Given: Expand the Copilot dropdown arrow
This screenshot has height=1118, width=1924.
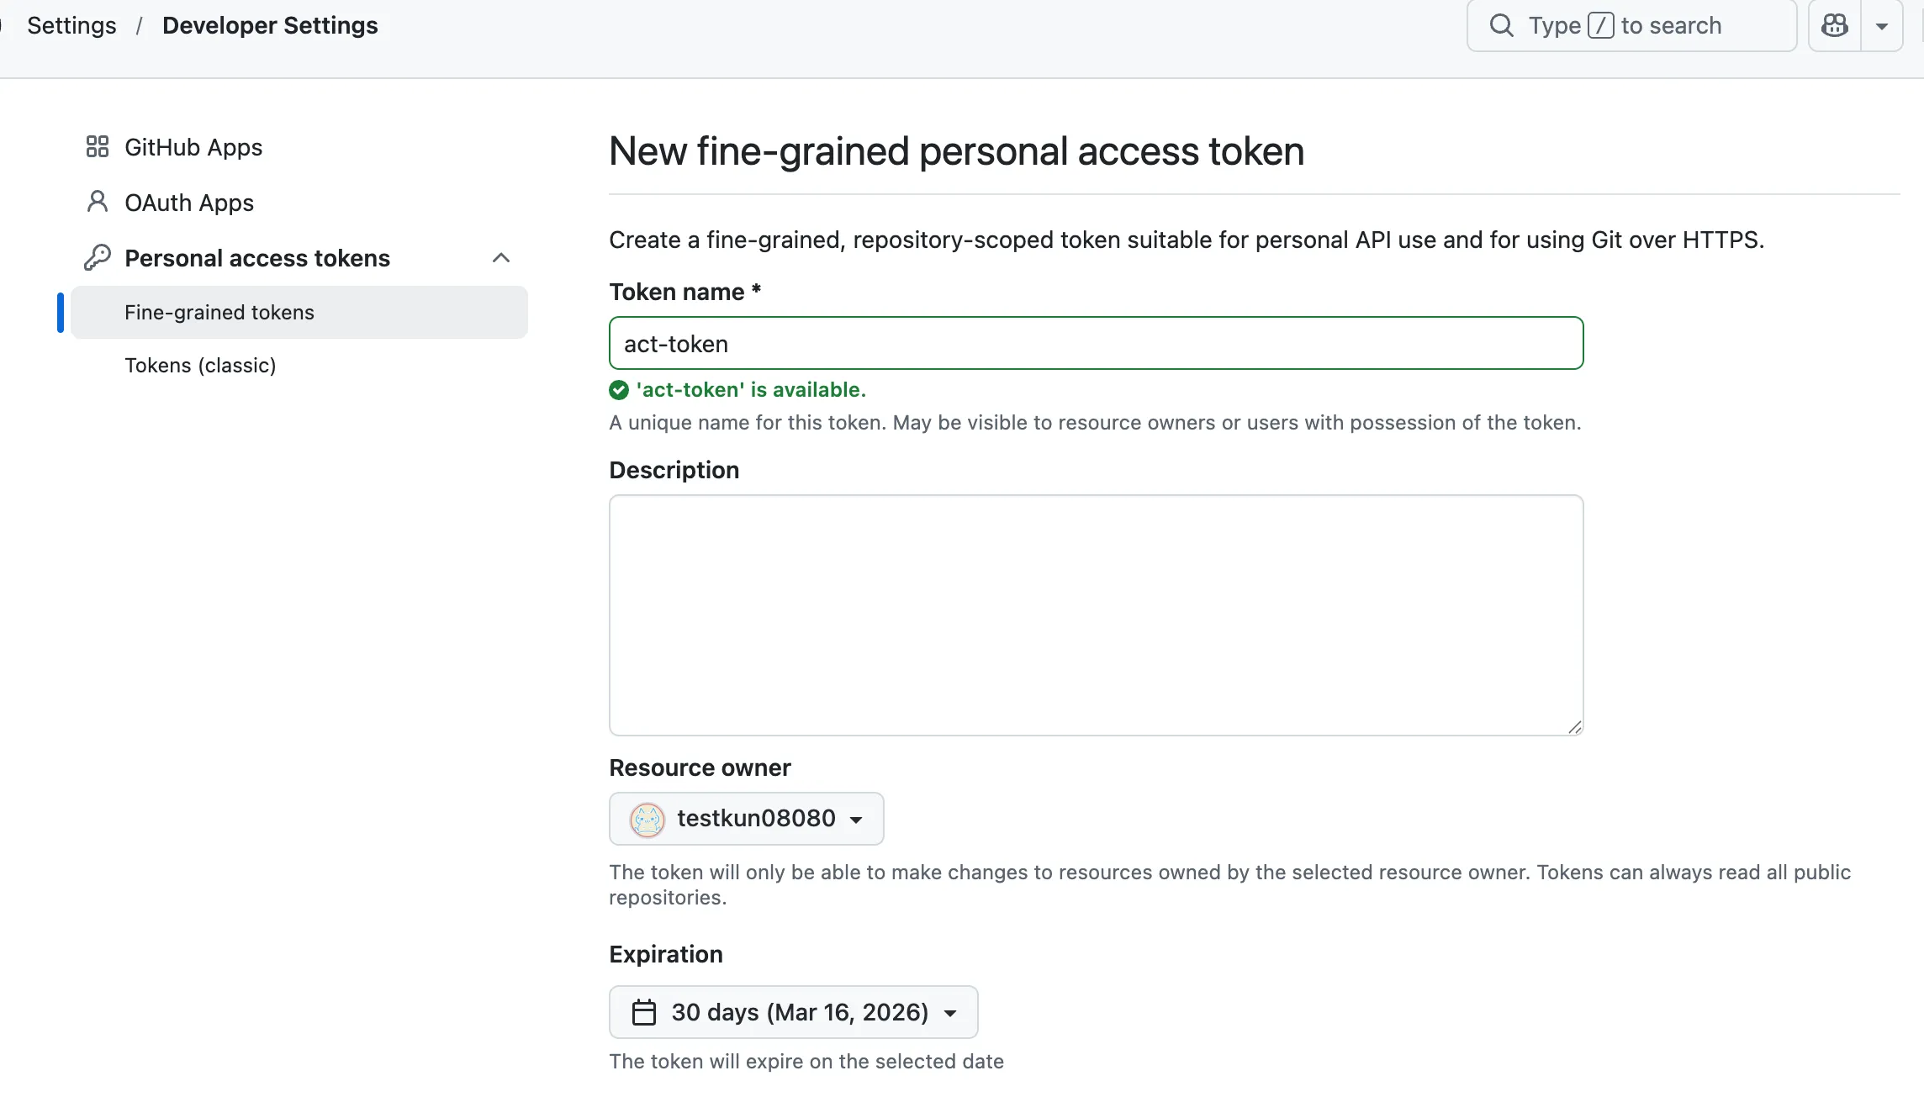Looking at the screenshot, I should pos(1882,26).
